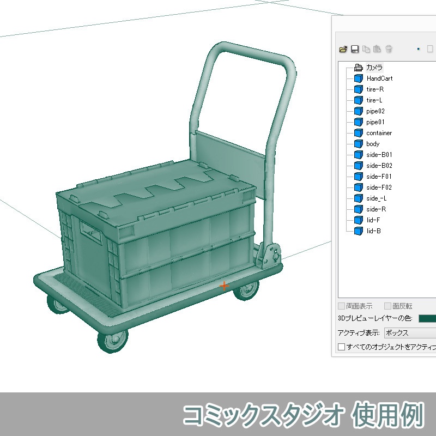Click the copy objects icon

[x=367, y=49]
